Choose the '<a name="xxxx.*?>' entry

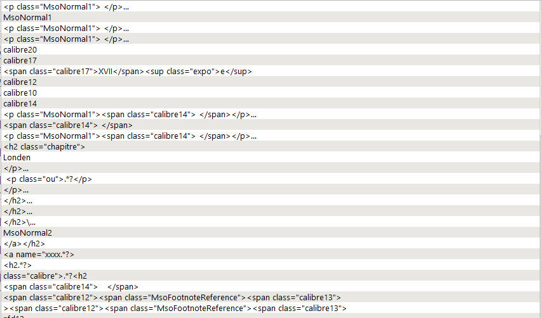pos(39,254)
